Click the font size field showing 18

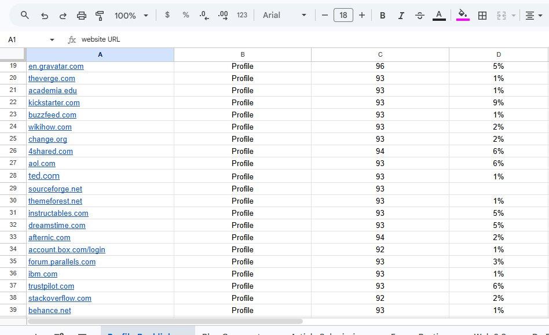click(x=343, y=16)
